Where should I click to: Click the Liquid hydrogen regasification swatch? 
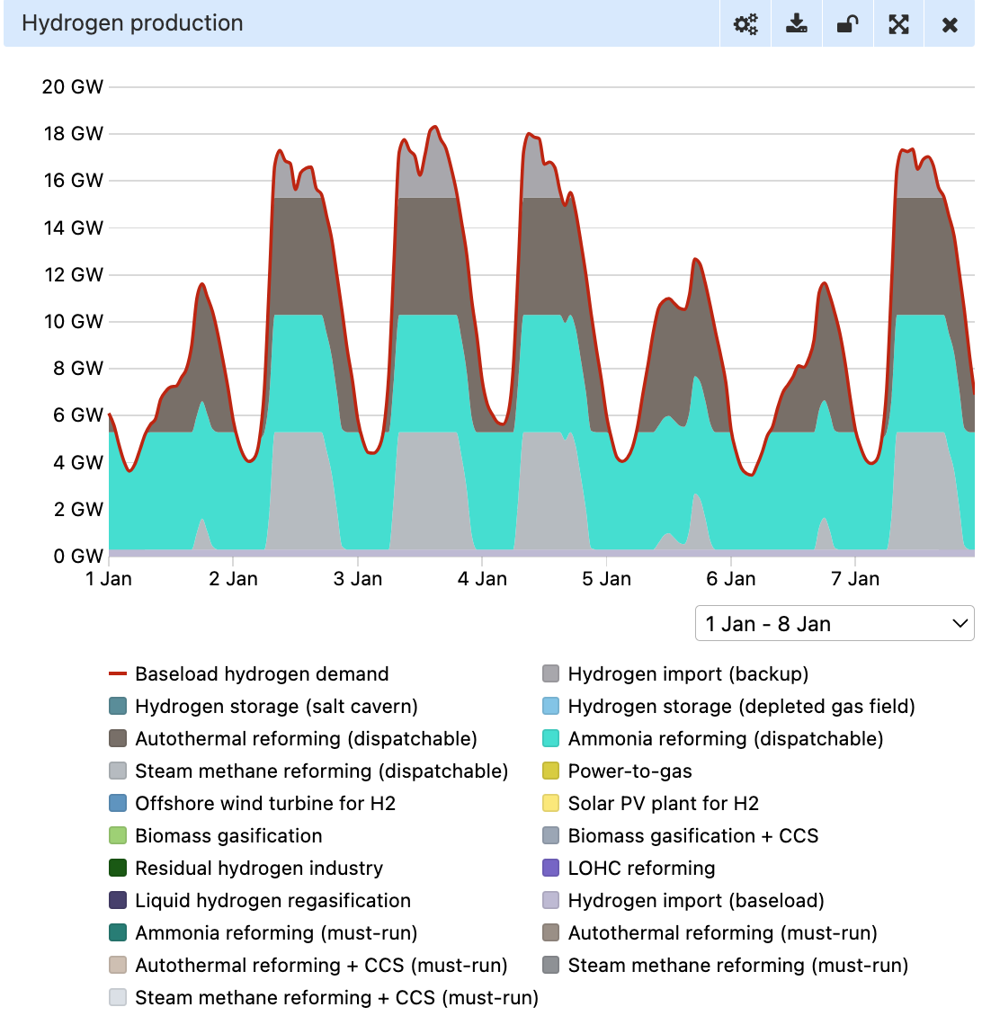point(118,900)
